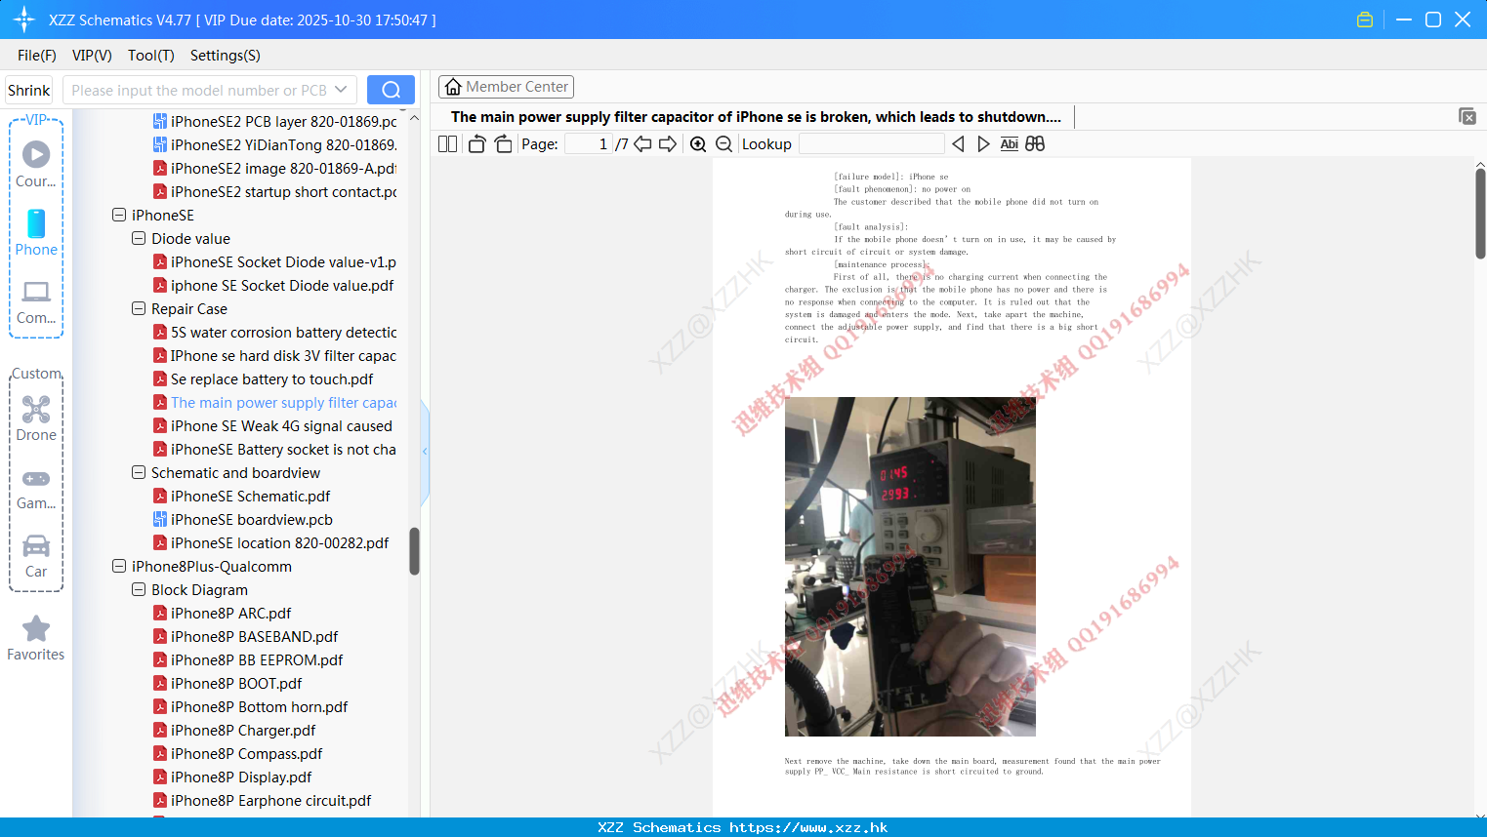Click the blue search button
Image resolution: width=1487 pixels, height=837 pixels.
(x=391, y=90)
